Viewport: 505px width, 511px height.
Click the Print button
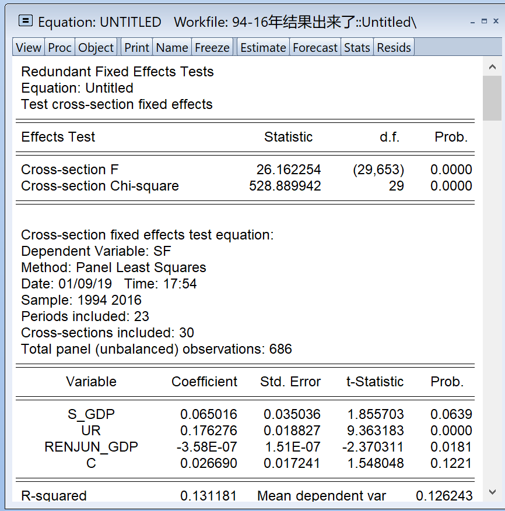pyautogui.click(x=137, y=48)
